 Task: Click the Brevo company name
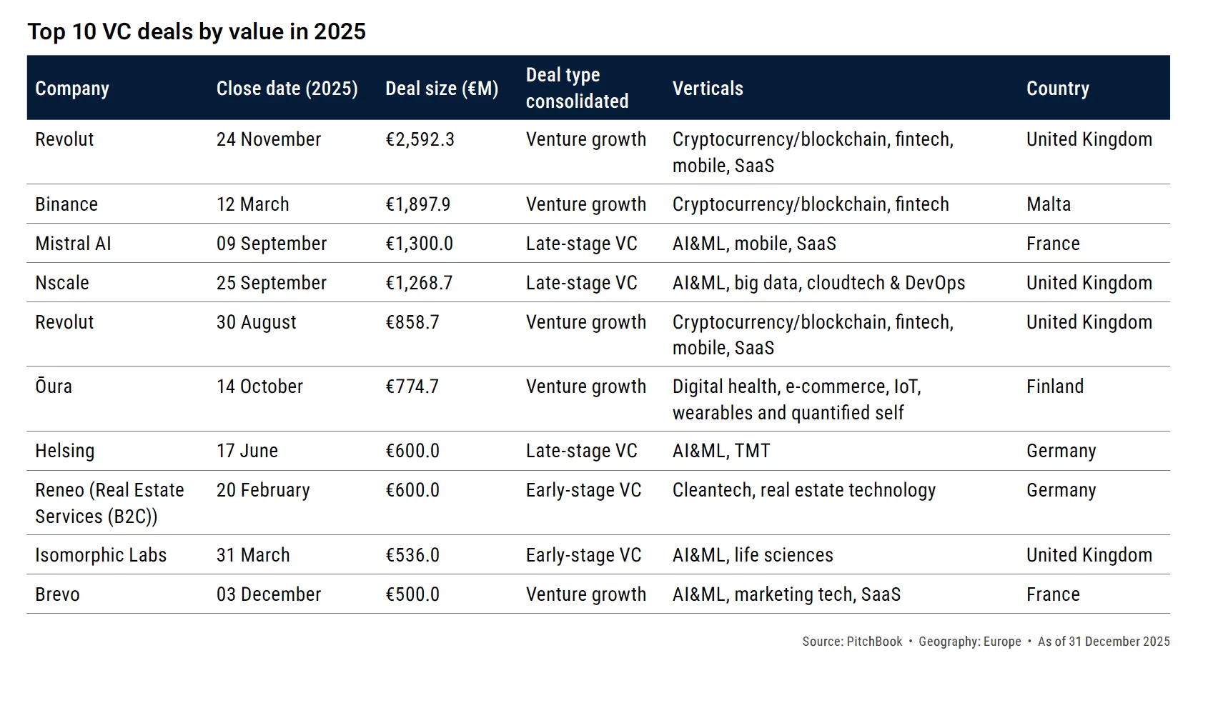tap(57, 594)
